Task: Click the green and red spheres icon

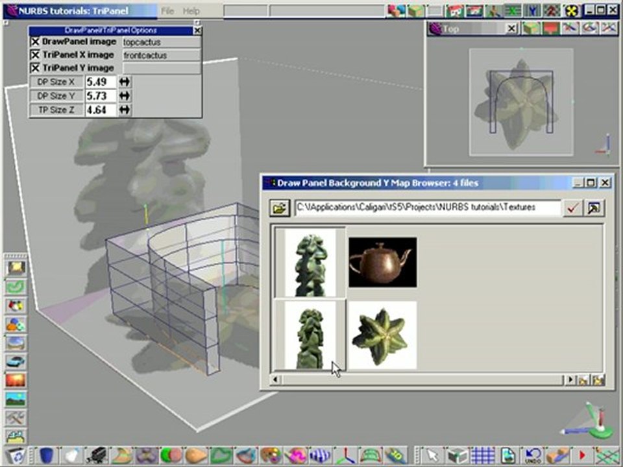Action: pyautogui.click(x=171, y=455)
